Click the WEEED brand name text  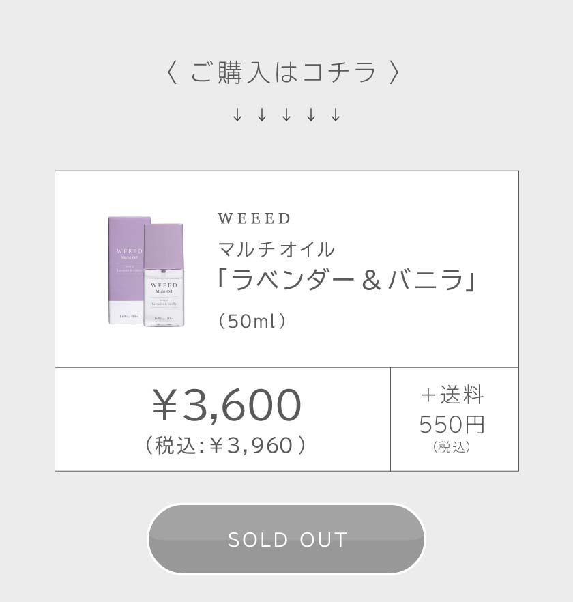click(254, 218)
